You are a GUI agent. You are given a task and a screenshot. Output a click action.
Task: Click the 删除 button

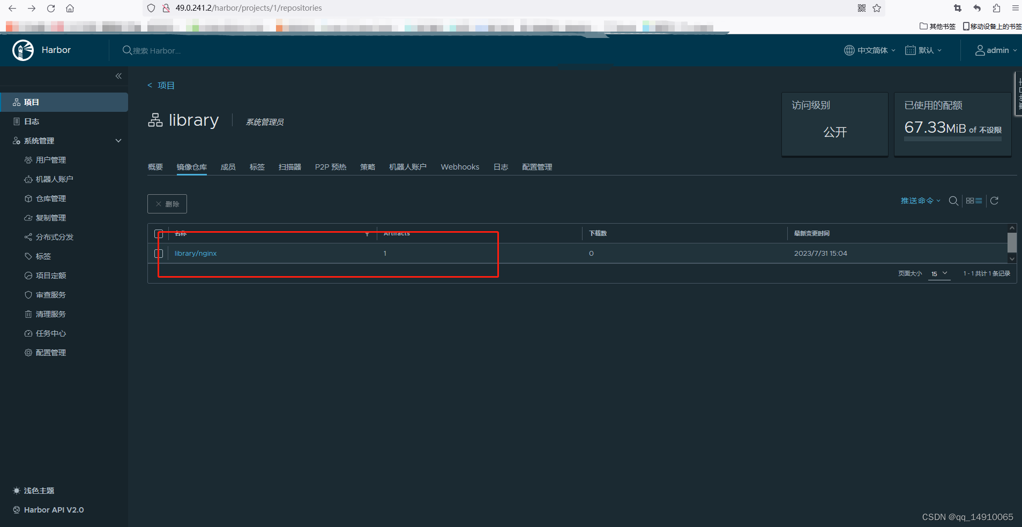167,204
